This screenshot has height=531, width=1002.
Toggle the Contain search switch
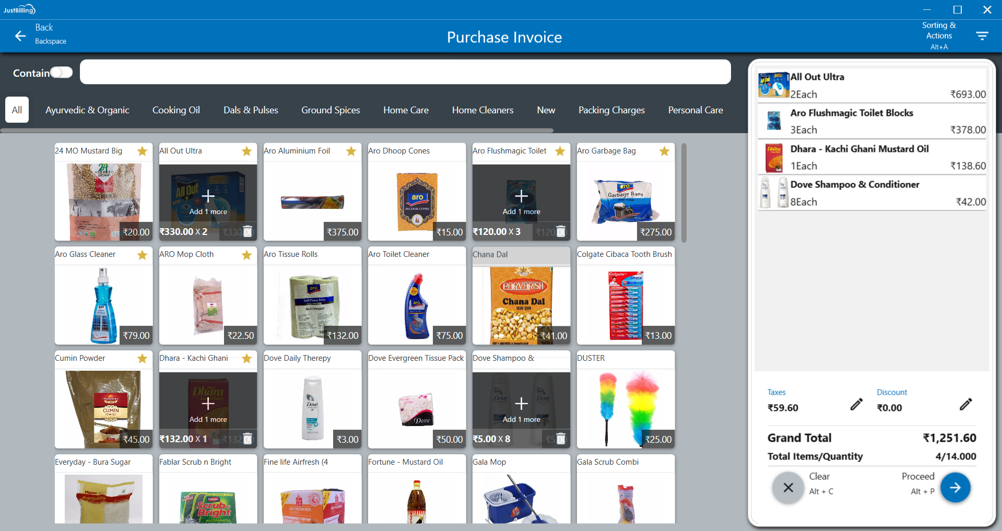click(61, 73)
